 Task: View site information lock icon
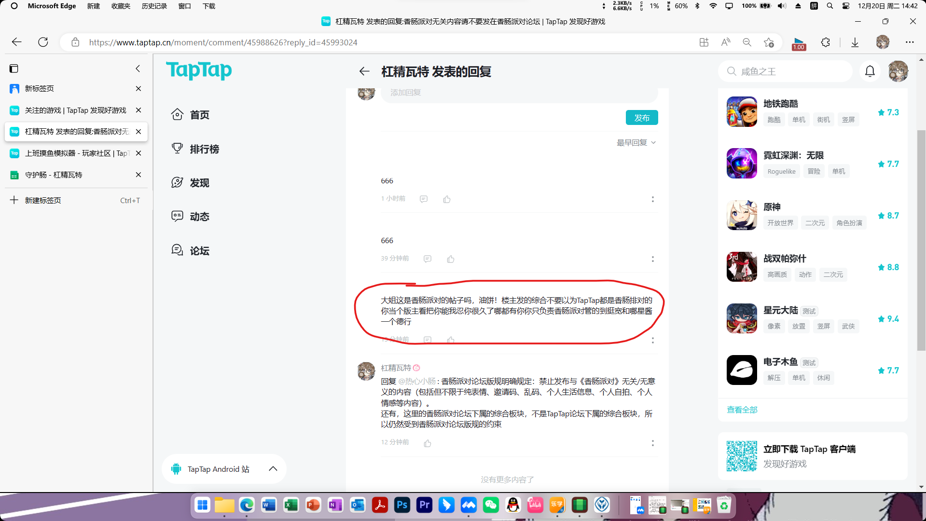click(75, 42)
